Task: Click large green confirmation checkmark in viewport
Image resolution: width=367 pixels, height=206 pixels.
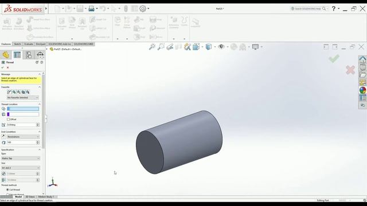Action: 334,58
